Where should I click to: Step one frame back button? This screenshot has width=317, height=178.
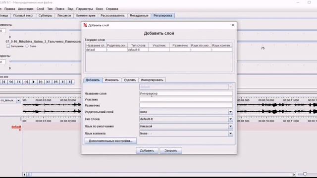(19, 82)
